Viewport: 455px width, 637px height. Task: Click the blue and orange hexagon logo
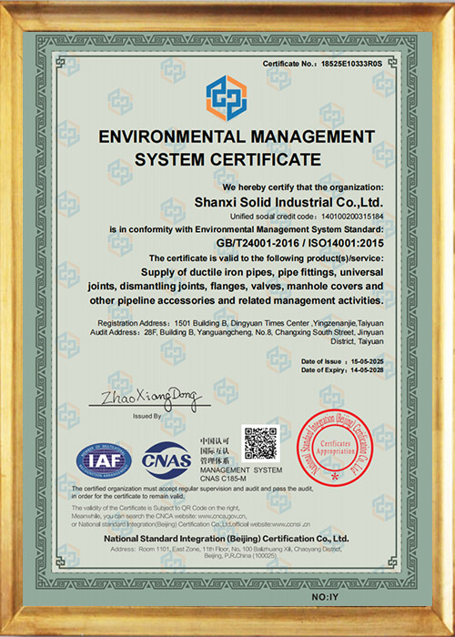[227, 98]
